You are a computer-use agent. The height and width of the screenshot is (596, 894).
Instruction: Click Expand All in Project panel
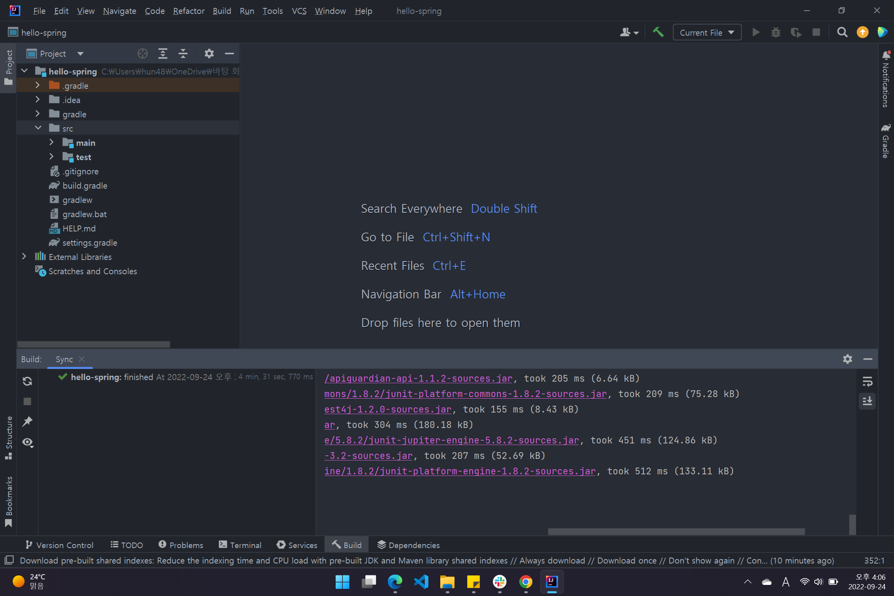pos(162,53)
